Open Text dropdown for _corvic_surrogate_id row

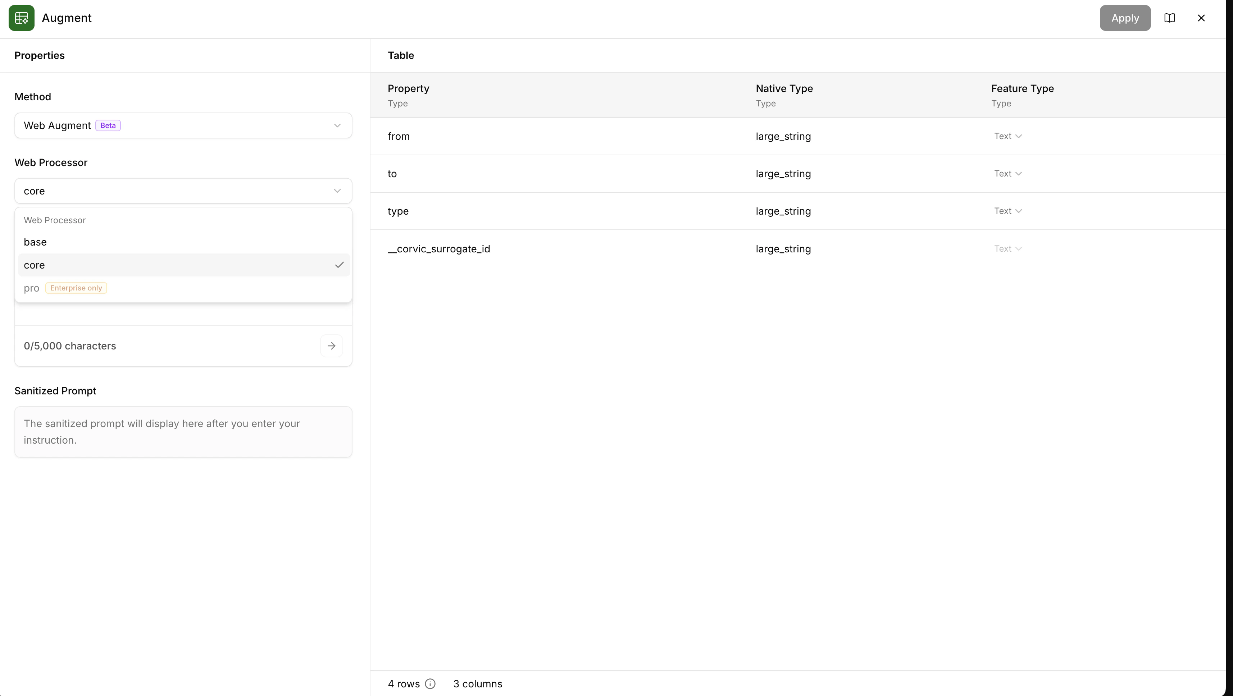coord(1007,248)
